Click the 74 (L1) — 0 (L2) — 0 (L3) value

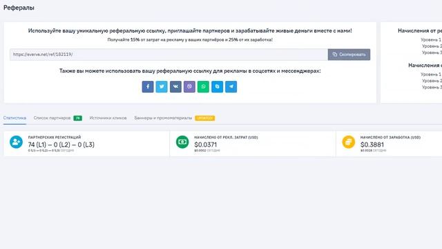(61, 145)
